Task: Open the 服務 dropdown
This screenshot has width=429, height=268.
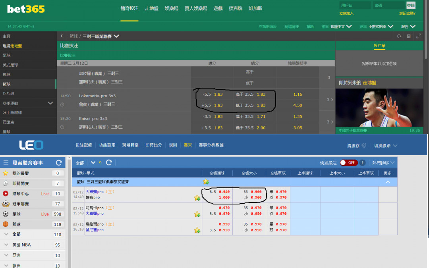Action: 408,27
